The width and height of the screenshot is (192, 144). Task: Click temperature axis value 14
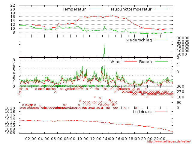[x=13, y=21]
